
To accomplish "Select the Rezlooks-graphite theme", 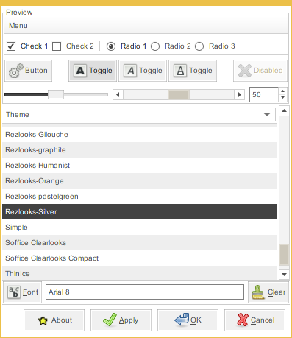I will click(139, 150).
